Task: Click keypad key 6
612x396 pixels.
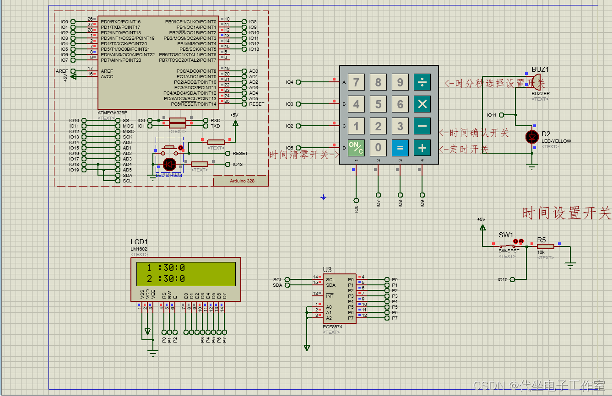Action: coord(400,104)
